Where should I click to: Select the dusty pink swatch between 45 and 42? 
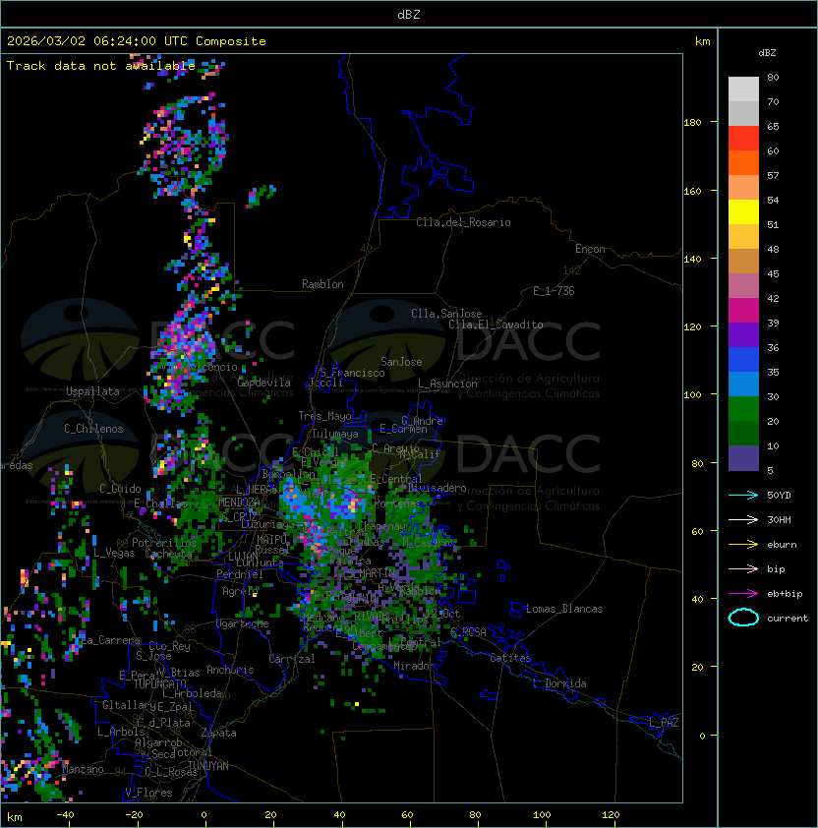coord(743,286)
